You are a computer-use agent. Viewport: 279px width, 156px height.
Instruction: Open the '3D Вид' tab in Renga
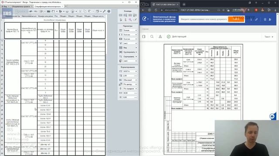5,6
